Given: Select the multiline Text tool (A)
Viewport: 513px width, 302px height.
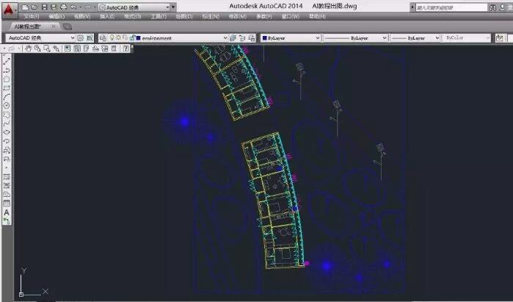Looking at the screenshot, I should (7, 212).
